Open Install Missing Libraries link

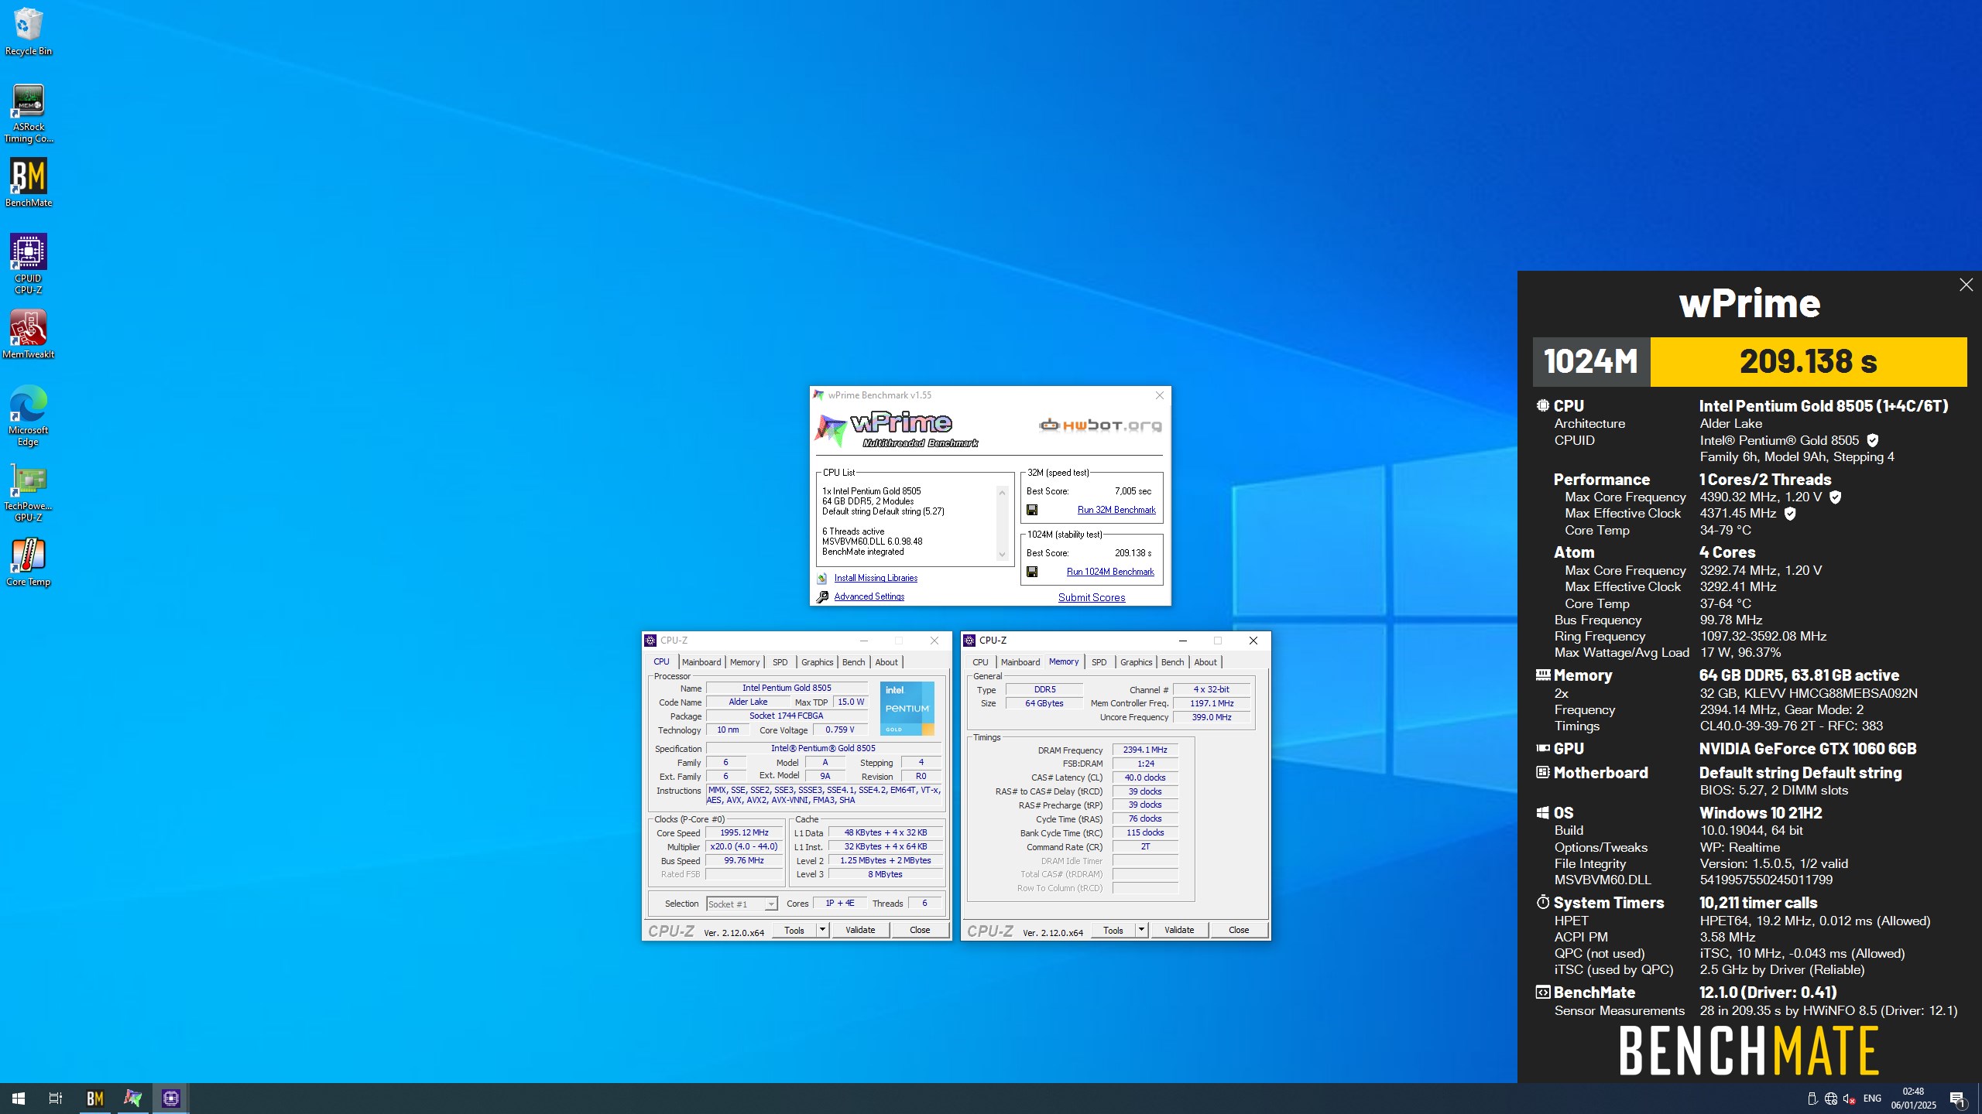[876, 578]
